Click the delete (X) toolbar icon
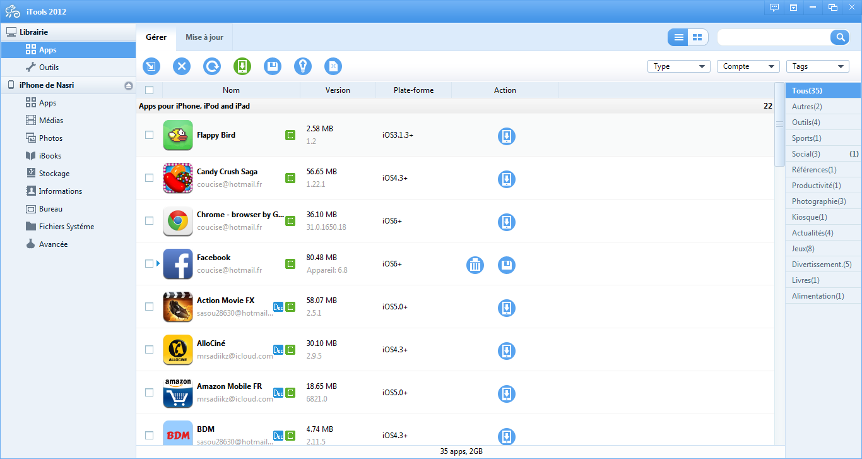Viewport: 862px width, 459px height. [x=182, y=66]
